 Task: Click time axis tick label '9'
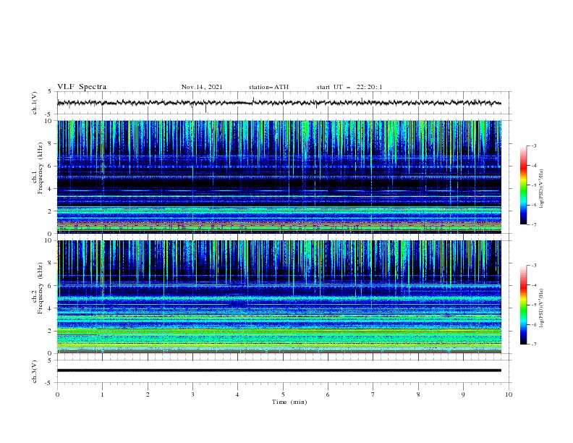tap(463, 395)
